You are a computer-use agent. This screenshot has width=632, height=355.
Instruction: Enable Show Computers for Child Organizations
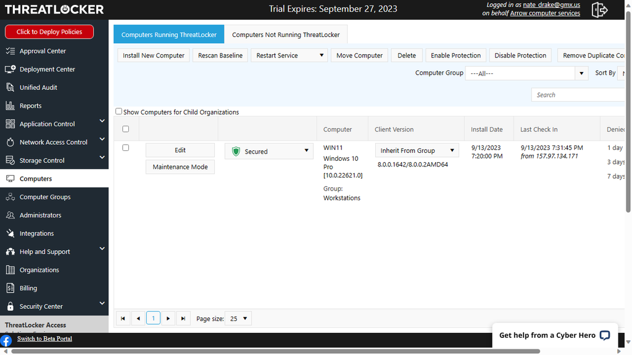click(118, 112)
